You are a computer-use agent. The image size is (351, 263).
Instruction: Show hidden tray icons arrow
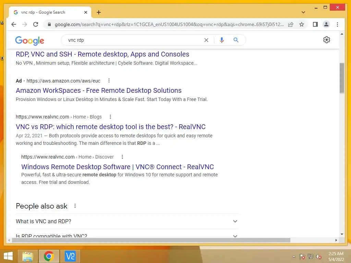point(294,256)
